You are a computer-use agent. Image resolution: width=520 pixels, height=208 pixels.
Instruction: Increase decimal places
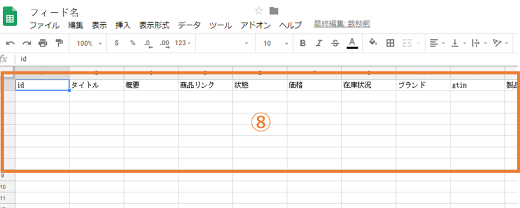pyautogui.click(x=164, y=44)
